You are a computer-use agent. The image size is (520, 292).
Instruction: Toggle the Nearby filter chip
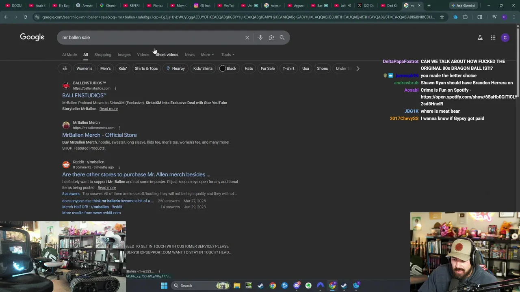[x=175, y=69]
